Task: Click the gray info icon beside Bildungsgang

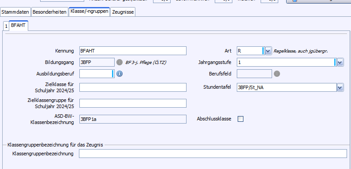Action: pos(119,62)
